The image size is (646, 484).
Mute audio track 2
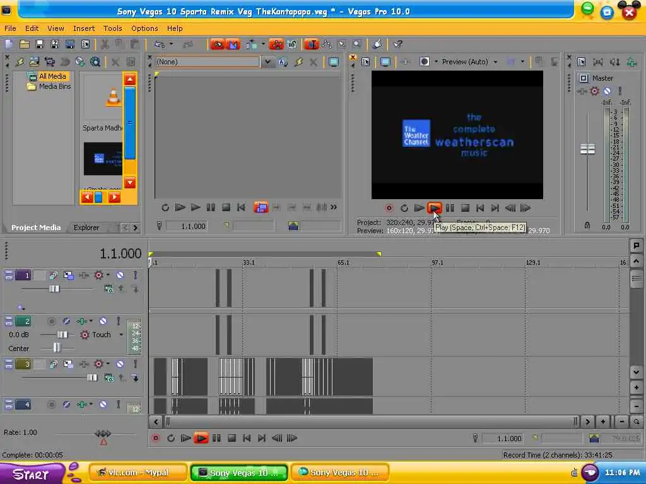103,321
